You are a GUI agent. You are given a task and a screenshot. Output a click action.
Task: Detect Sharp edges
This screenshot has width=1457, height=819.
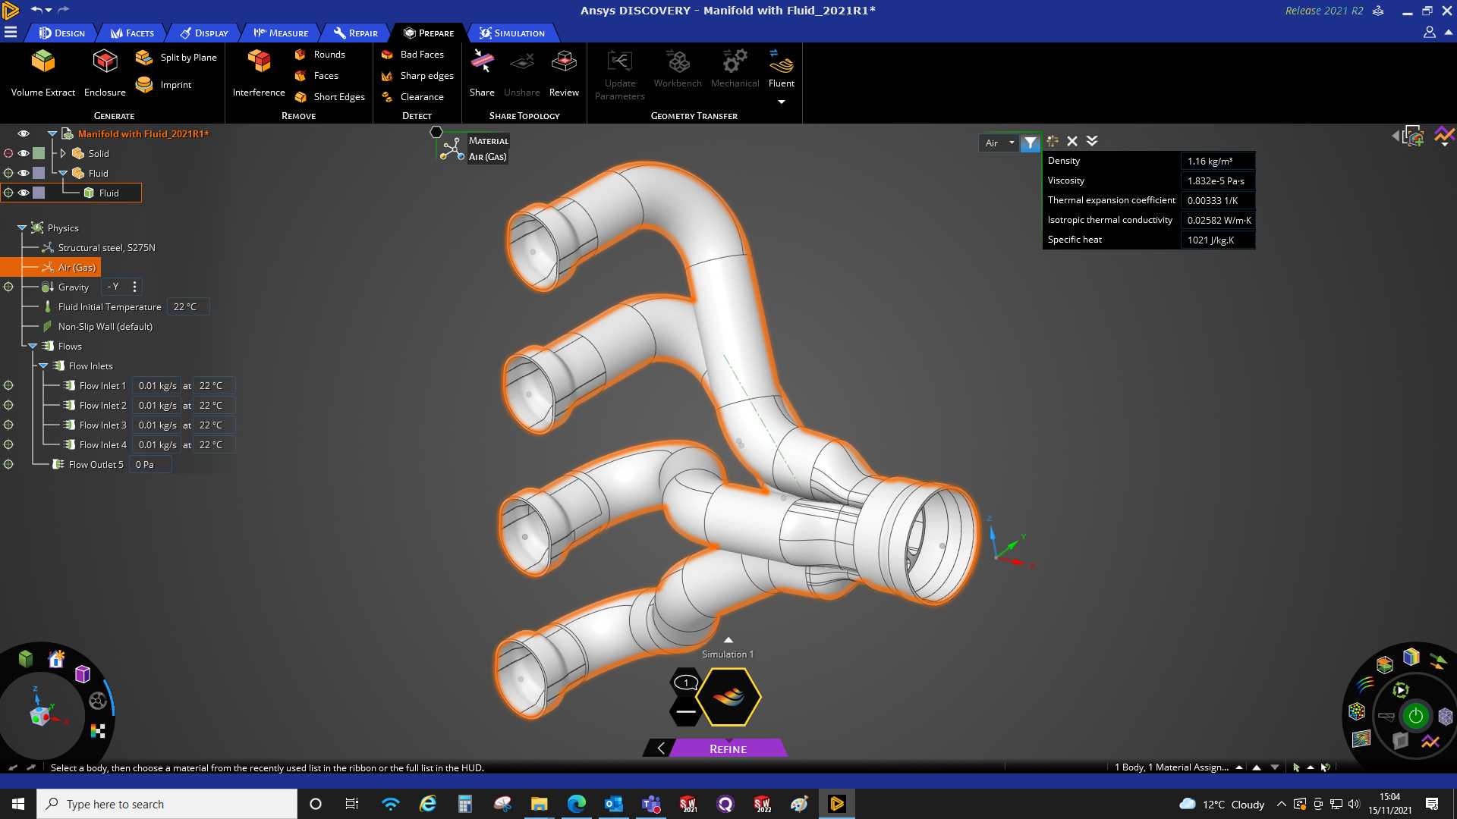pyautogui.click(x=417, y=76)
